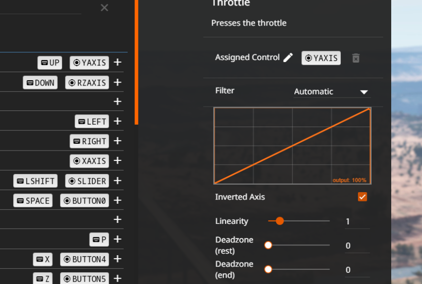Select the RZAXIS binding chip
Viewport: 422px width, 284px height.
point(87,83)
